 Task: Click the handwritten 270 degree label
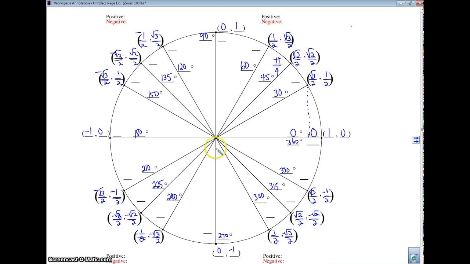coord(223,236)
